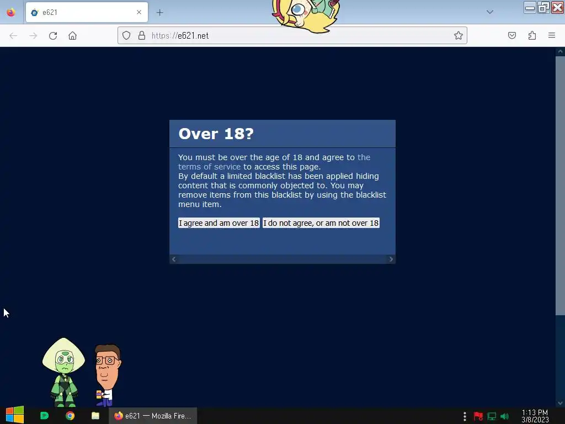This screenshot has width=565, height=424.
Task: Open the Extensions puzzle icon
Action: pos(532,35)
